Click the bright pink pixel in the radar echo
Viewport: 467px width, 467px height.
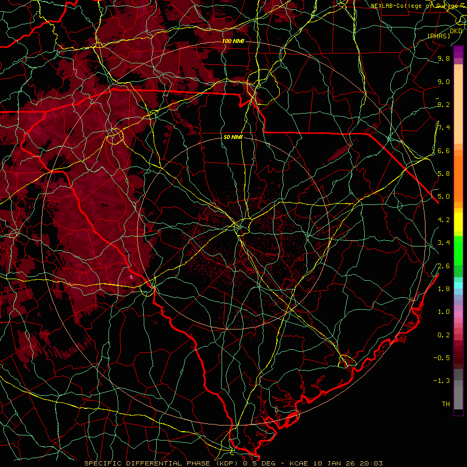click(131, 277)
